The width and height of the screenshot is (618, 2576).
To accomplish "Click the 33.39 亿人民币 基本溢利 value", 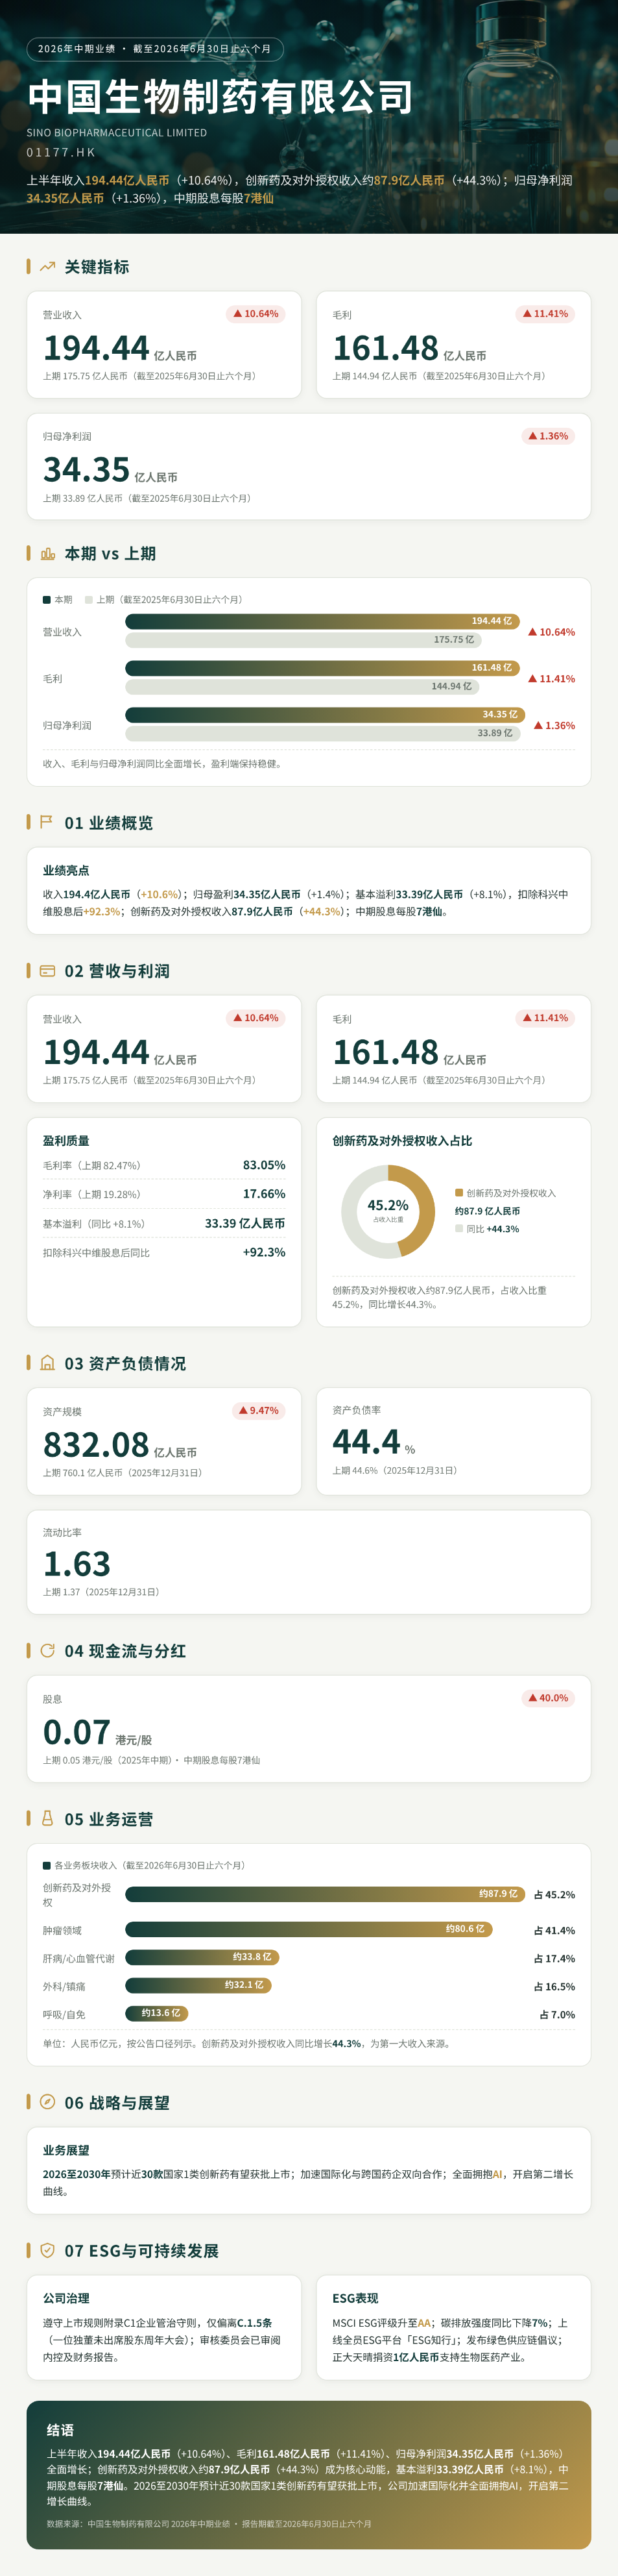I will [x=244, y=1223].
